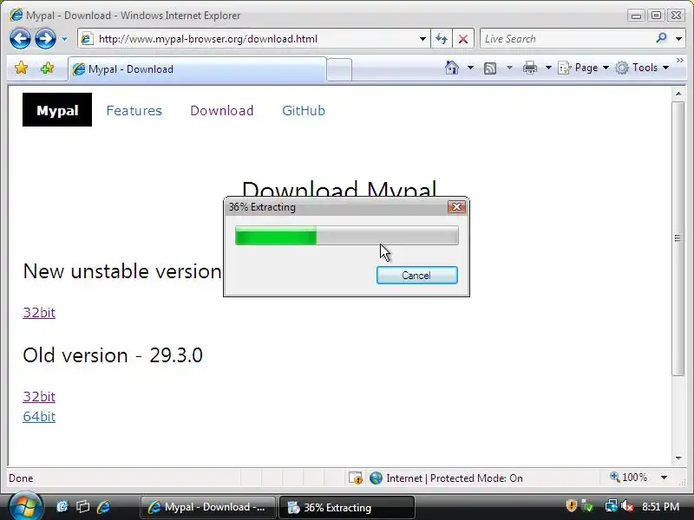Click the muted volume tray icon
The width and height of the screenshot is (694, 520).
pyautogui.click(x=627, y=505)
